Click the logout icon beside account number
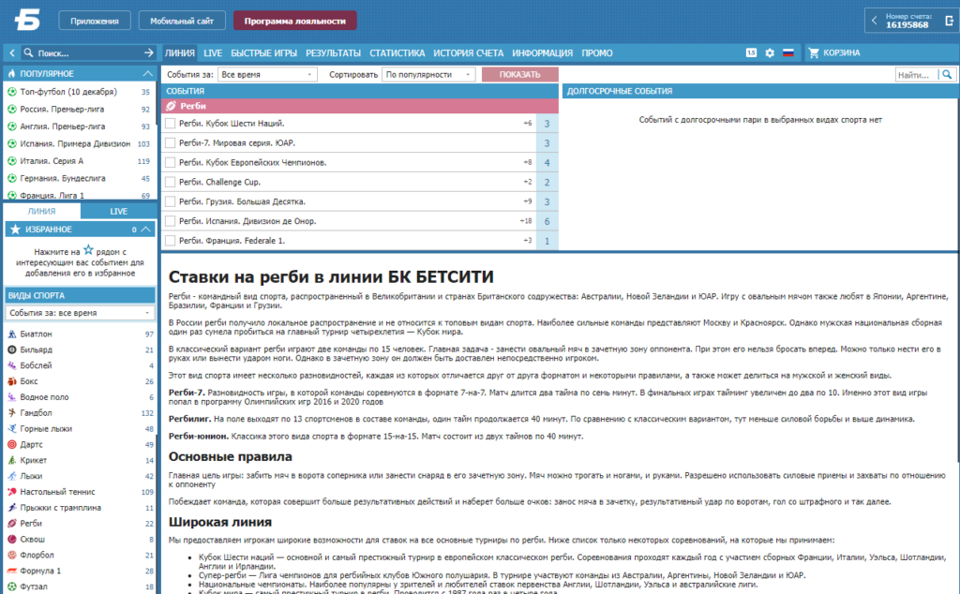This screenshot has height=594, width=960. point(949,21)
